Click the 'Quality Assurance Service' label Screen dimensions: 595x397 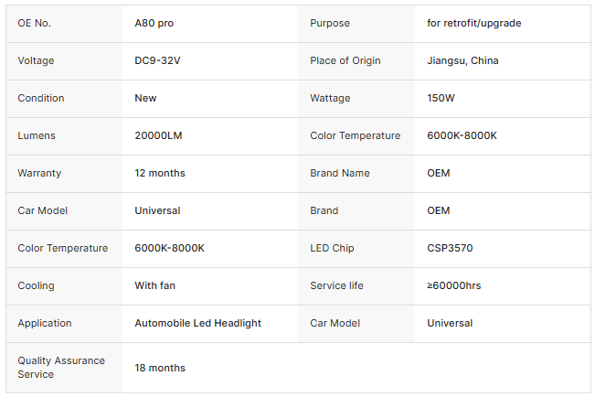61,367
